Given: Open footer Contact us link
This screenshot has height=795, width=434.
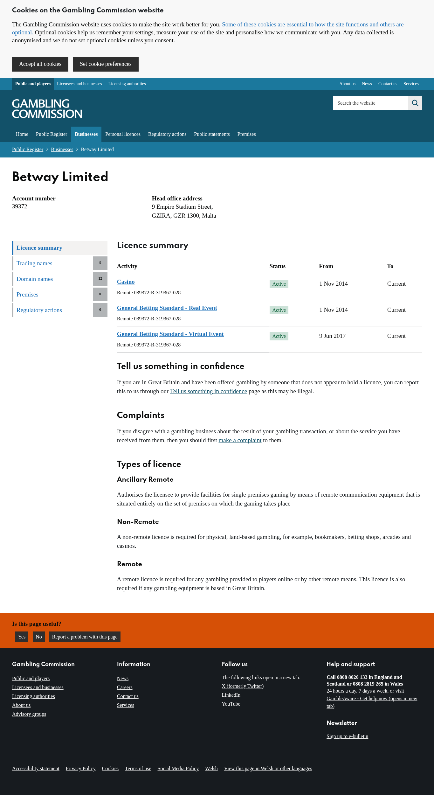Looking at the screenshot, I should pos(128,696).
